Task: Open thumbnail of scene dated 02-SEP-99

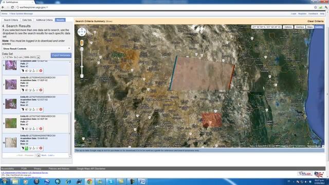Action: [11, 123]
